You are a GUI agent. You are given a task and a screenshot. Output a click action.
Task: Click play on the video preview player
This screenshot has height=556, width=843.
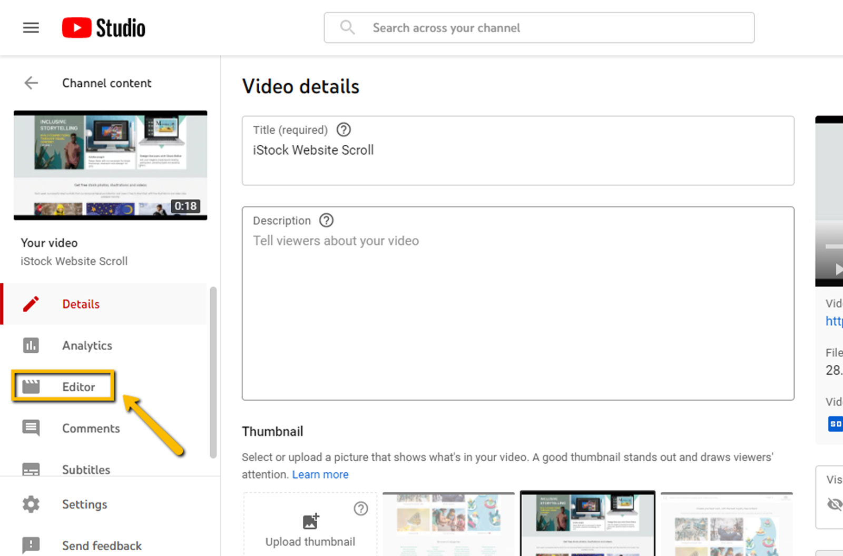tap(839, 270)
